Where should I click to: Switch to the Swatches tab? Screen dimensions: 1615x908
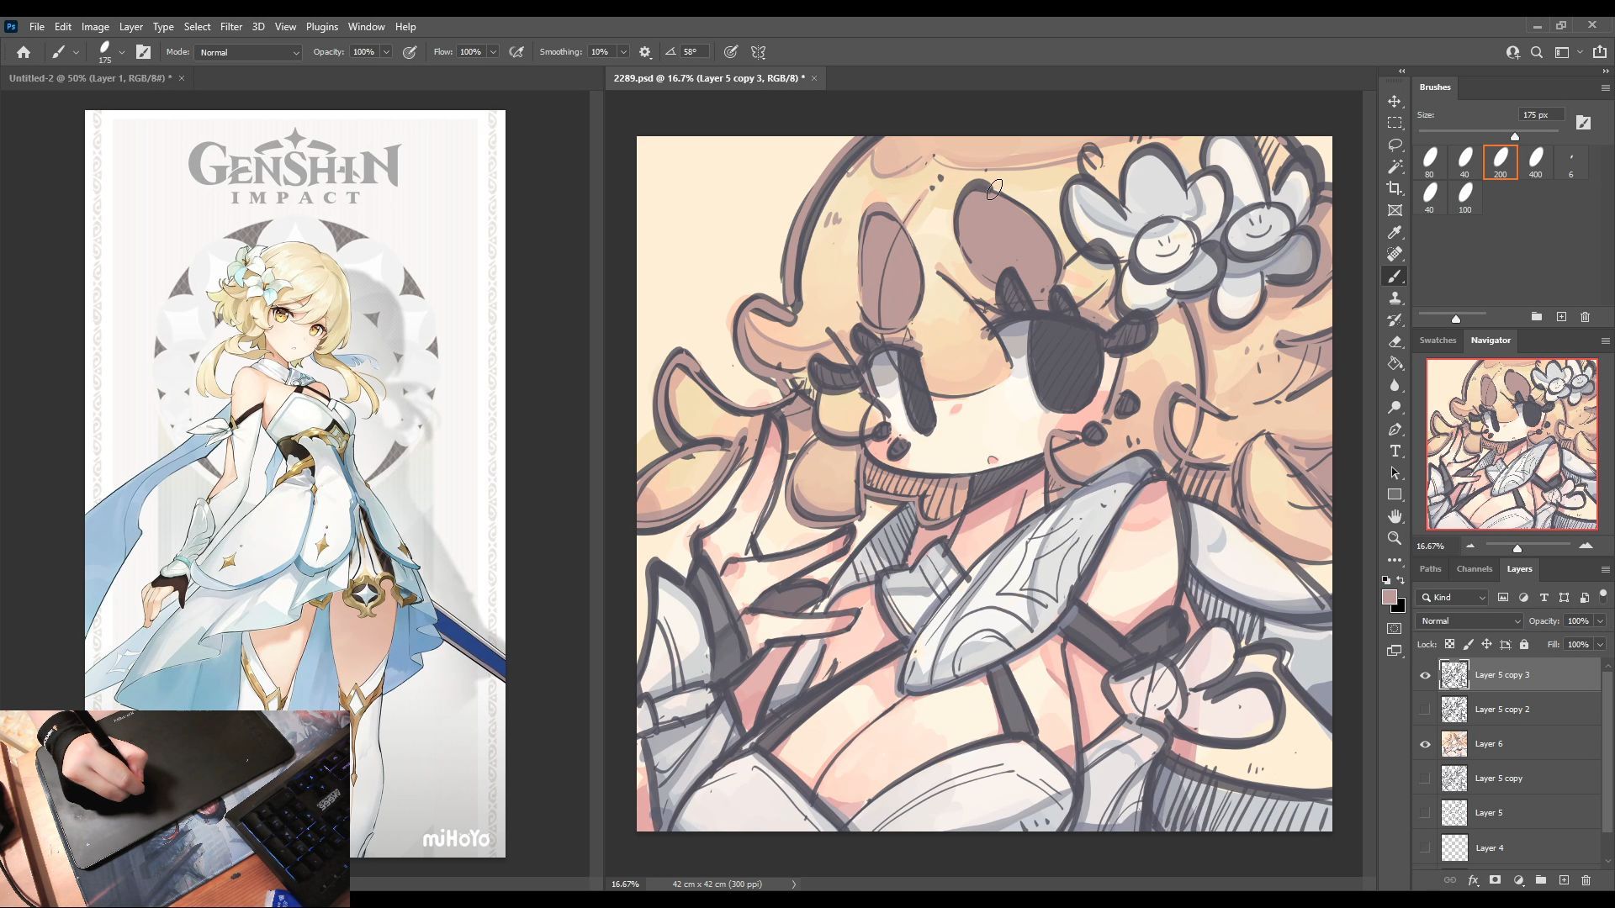(1438, 340)
